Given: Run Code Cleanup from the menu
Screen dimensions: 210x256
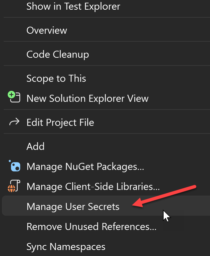Looking at the screenshot, I should point(58,54).
